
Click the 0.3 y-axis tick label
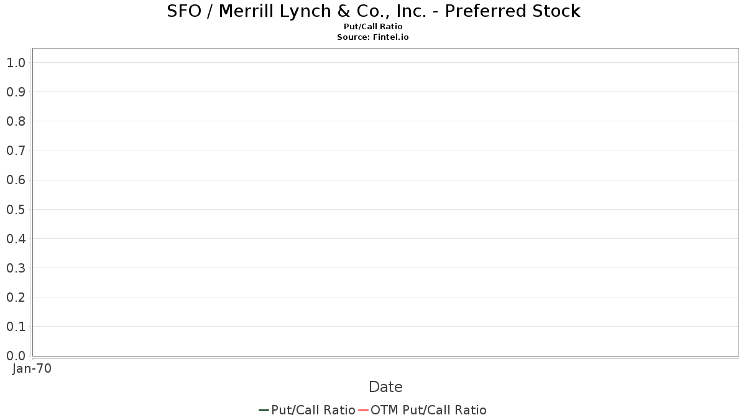point(16,268)
